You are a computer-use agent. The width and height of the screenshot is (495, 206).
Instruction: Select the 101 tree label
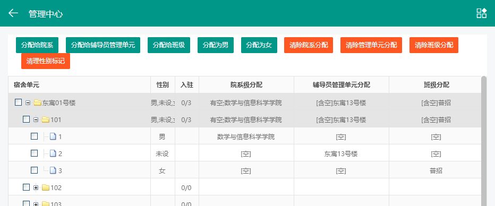click(56, 120)
